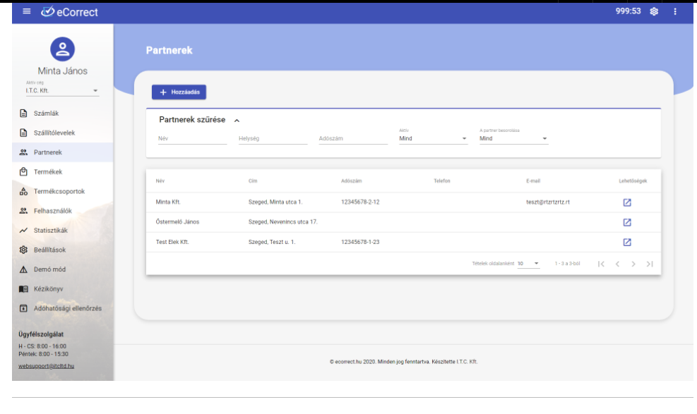Click the 999:53 session timer
The image size is (697, 414).
628,11
